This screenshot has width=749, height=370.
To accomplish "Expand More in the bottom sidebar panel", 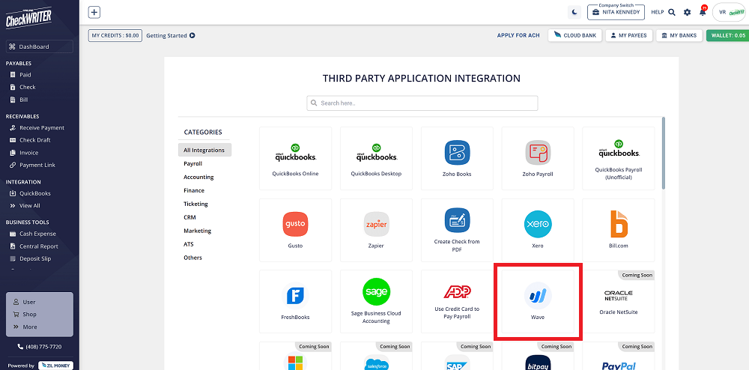I will coord(25,327).
